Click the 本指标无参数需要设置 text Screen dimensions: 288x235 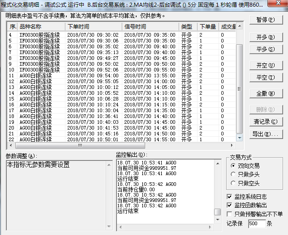point(38,165)
